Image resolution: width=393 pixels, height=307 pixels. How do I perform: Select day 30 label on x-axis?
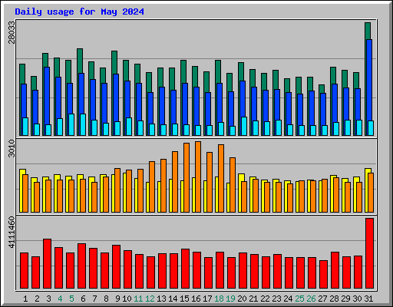click(x=357, y=299)
